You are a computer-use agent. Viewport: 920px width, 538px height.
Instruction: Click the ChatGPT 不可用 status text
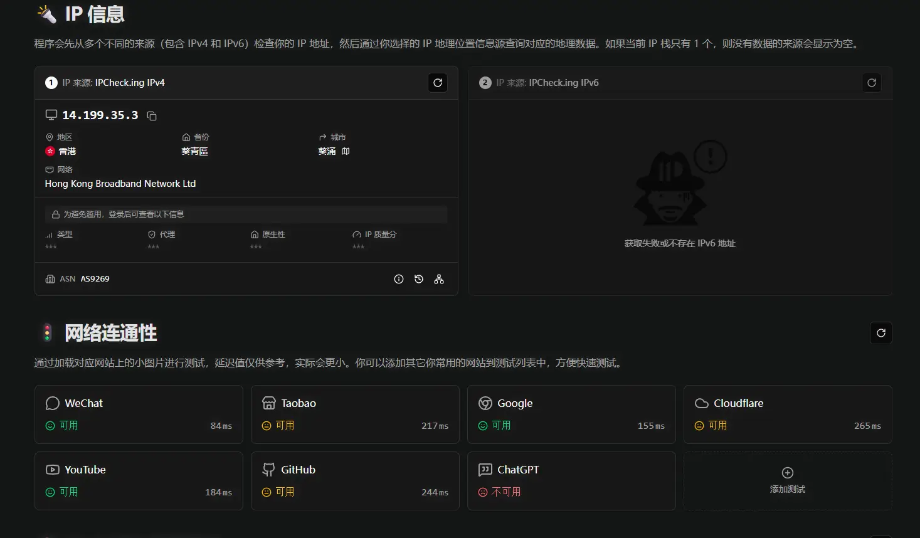click(x=506, y=492)
